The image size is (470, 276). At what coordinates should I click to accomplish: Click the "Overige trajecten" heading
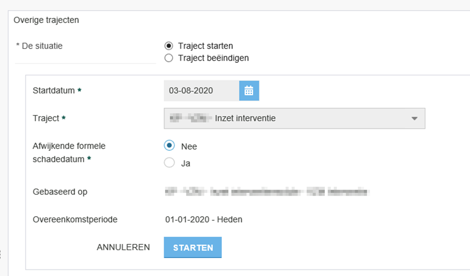(46, 20)
